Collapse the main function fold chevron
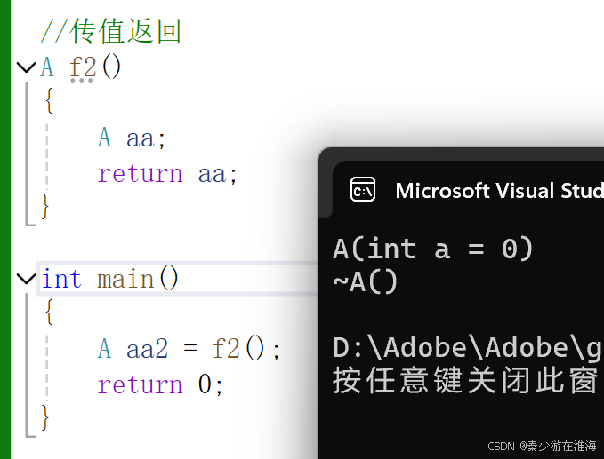The image size is (604, 459). tap(27, 278)
